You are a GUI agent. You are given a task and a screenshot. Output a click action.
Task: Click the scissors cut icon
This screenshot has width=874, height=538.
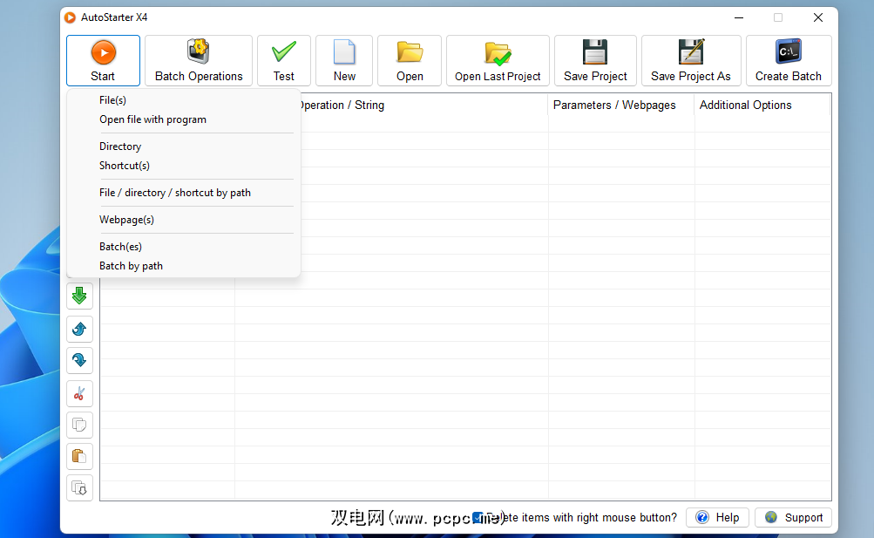tap(79, 393)
